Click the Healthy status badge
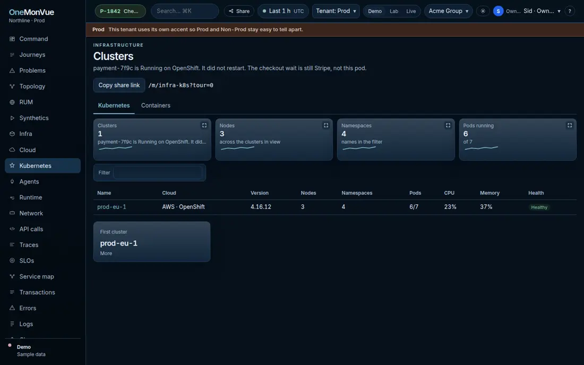 coord(539,207)
